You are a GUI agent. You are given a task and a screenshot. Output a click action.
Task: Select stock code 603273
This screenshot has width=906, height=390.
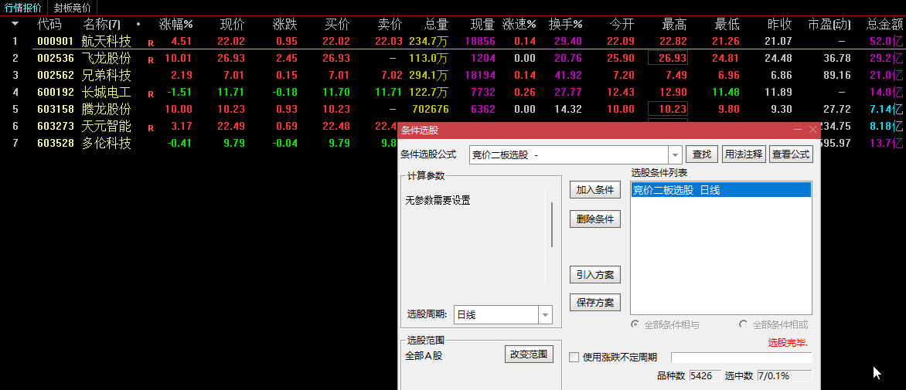[x=56, y=127]
